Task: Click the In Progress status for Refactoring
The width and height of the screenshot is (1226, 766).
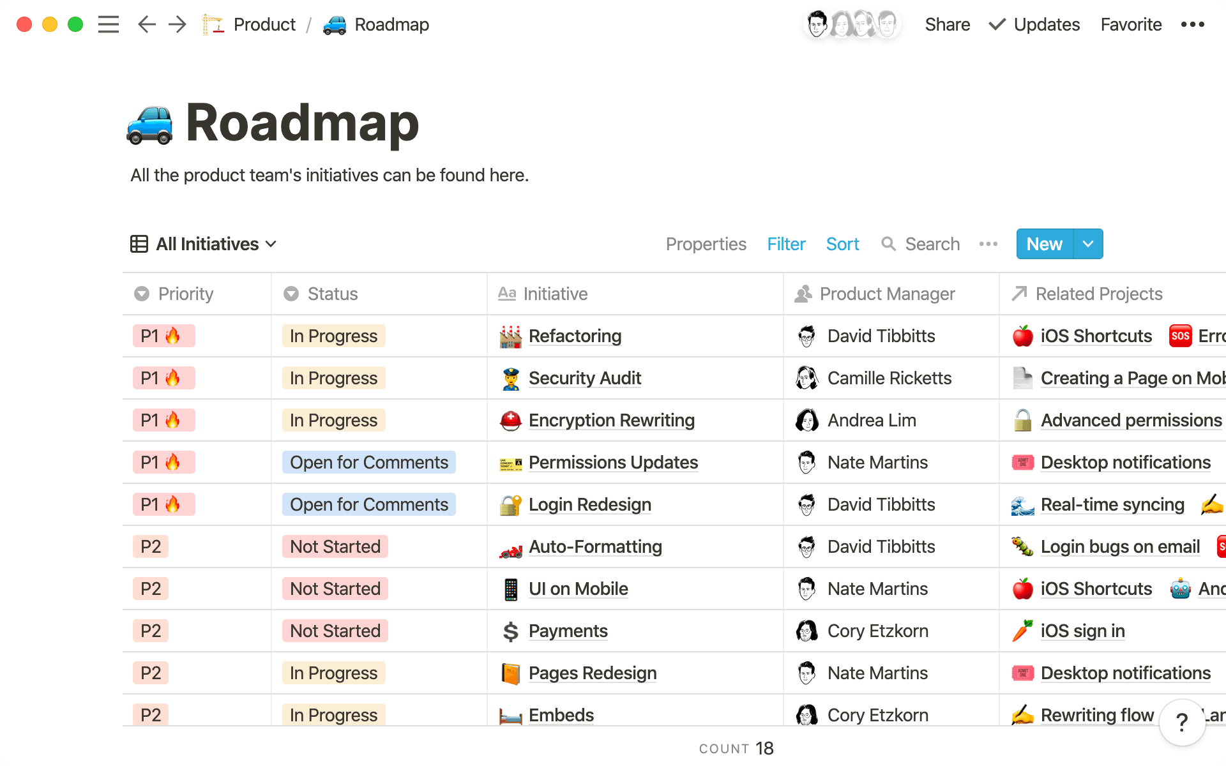Action: 333,336
